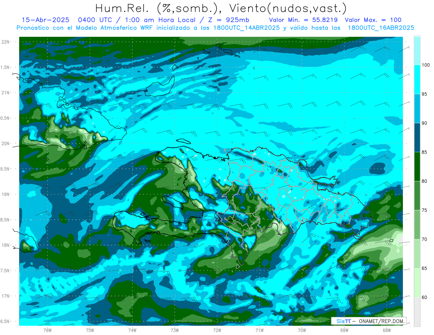This screenshot has width=434, height=335.
Task: Click the colorbar value '90'
Action: click(425, 123)
